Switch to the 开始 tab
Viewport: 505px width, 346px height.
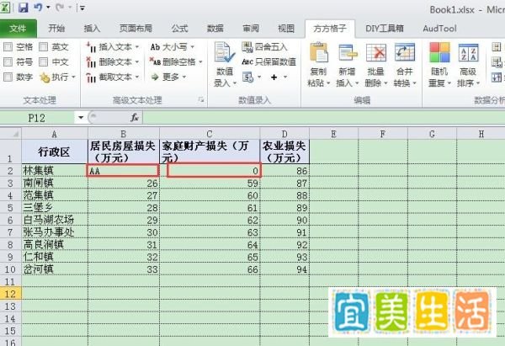(56, 29)
